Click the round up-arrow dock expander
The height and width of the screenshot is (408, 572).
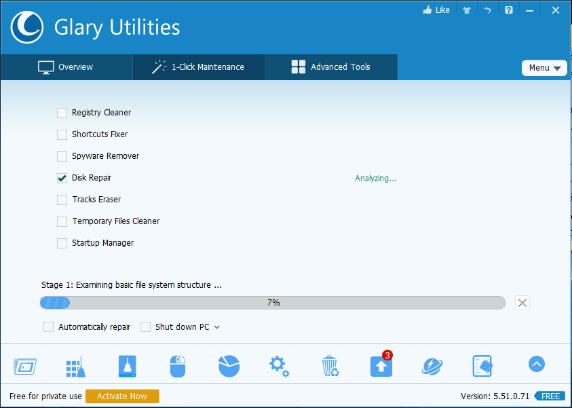[x=536, y=364]
